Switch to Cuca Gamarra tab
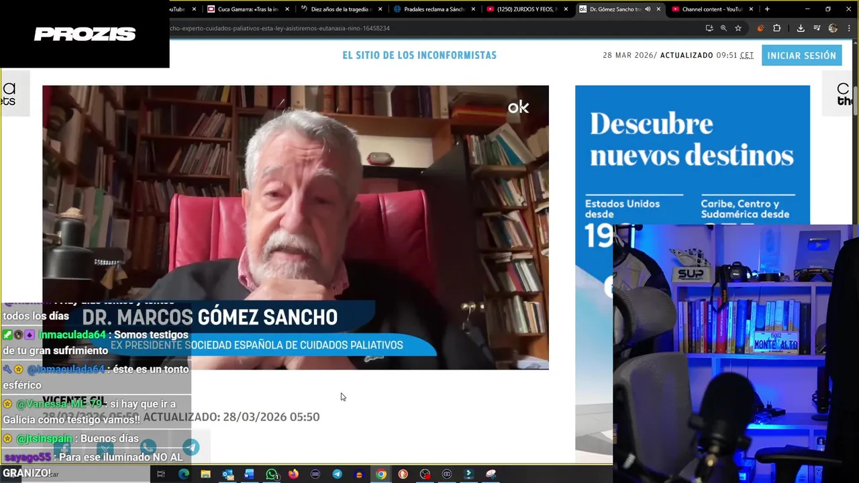 pyautogui.click(x=247, y=9)
